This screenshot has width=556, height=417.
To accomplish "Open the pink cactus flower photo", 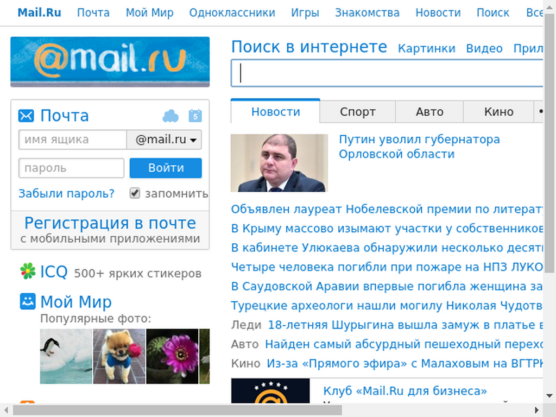I will (172, 356).
